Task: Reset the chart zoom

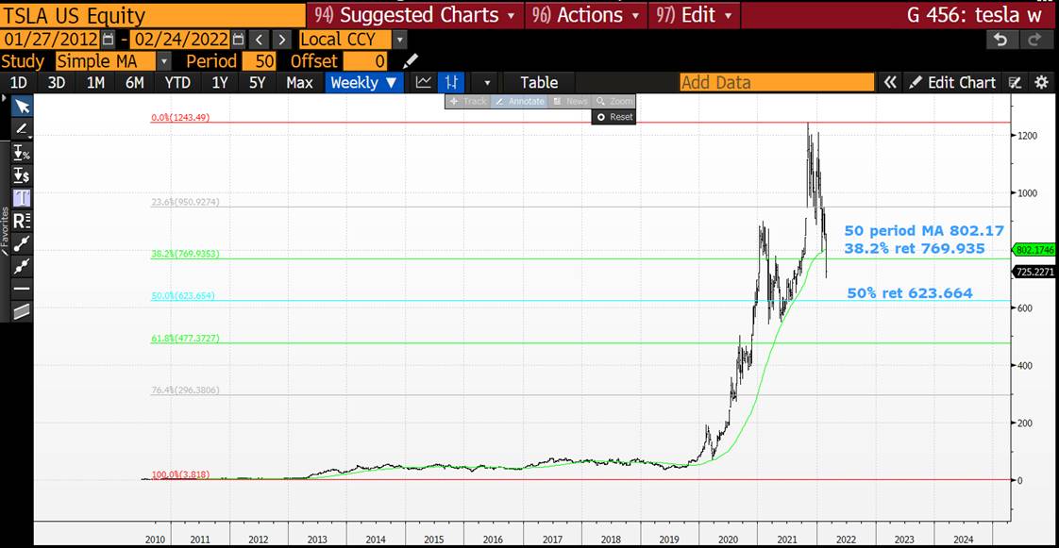Action: coord(614,117)
